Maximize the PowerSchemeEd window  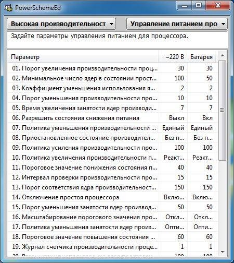coord(199,6)
